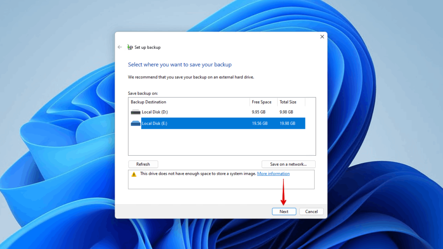Select the Local Disk (E:) drive icon
This screenshot has width=443, height=249.
tap(135, 123)
